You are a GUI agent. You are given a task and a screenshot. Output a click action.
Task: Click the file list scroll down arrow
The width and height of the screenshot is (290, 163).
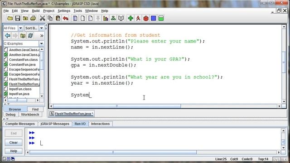pyautogui.click(x=42, y=96)
